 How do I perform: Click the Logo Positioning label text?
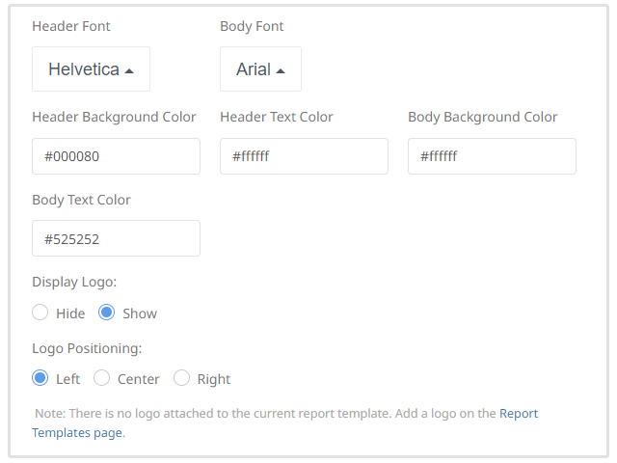click(x=87, y=348)
